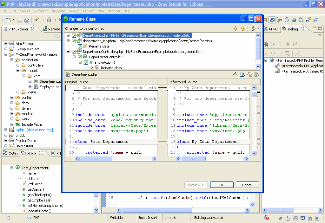Uncheck Rename class under showAction()

(x=92, y=67)
